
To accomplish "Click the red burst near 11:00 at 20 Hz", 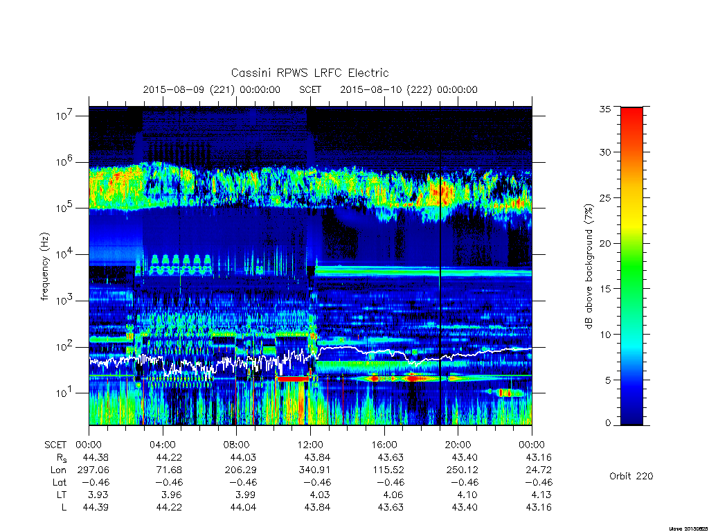I will pos(293,379).
